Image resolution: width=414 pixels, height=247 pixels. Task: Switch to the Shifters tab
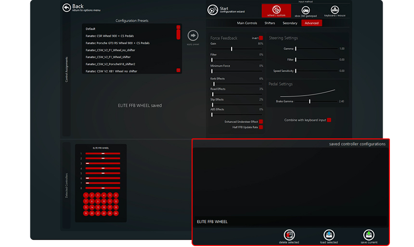[x=270, y=23]
